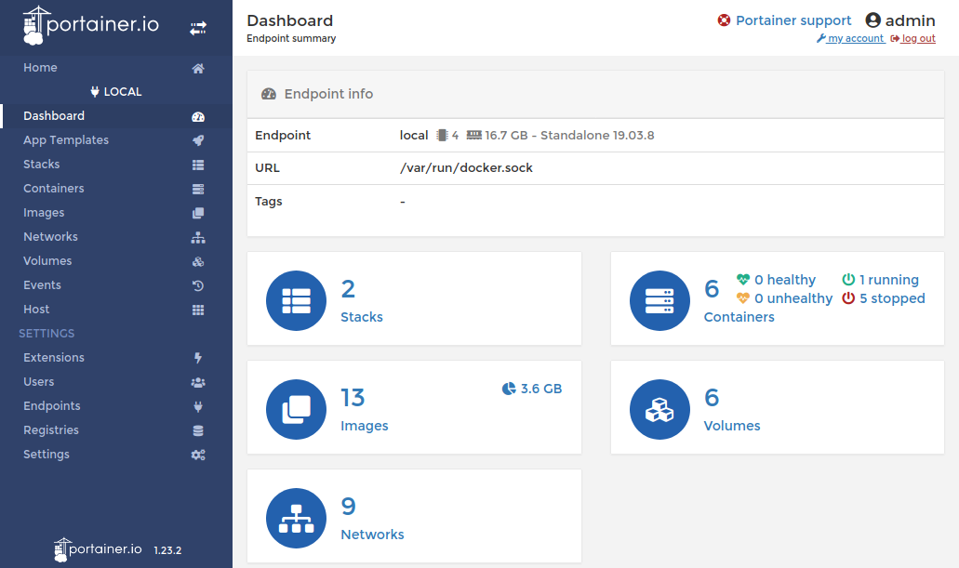This screenshot has height=568, width=959.
Task: Click the Networks tile sitemap icon
Action: click(296, 518)
